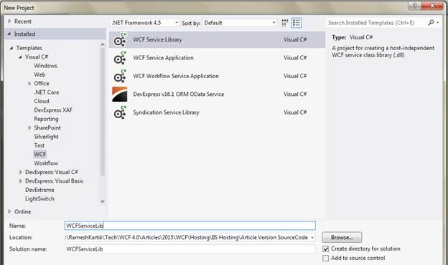Switch to small icons view
Screen dimensions: 448x265
[284, 23]
